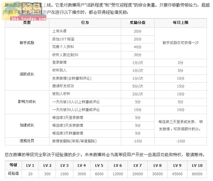Click the '每日上限' column header
Image resolution: width=213 pixels, height=181 pixels.
click(x=181, y=23)
